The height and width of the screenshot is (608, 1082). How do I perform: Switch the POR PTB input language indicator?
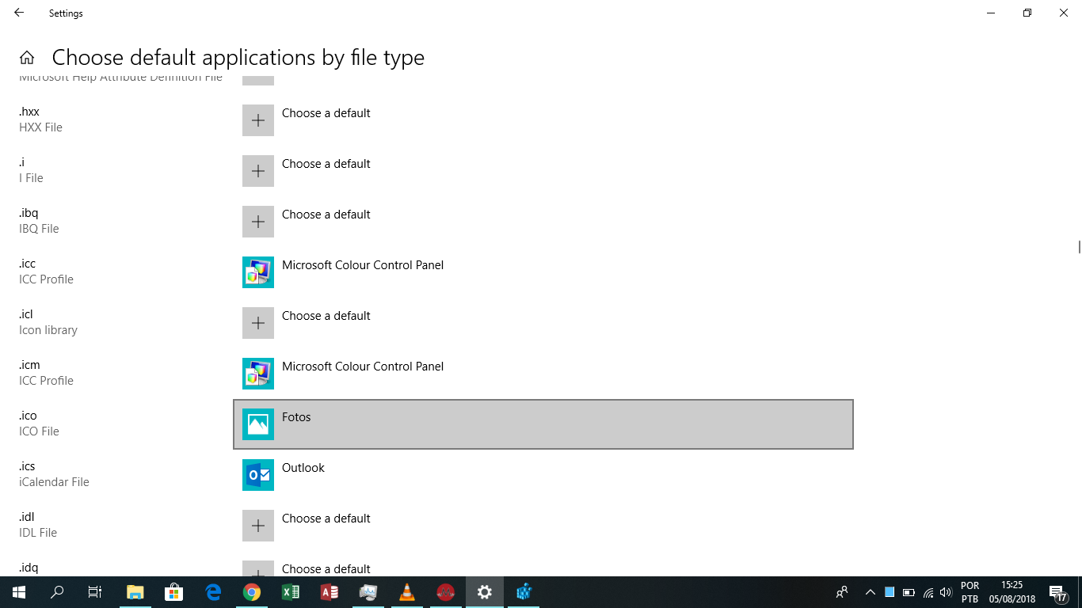click(x=970, y=592)
